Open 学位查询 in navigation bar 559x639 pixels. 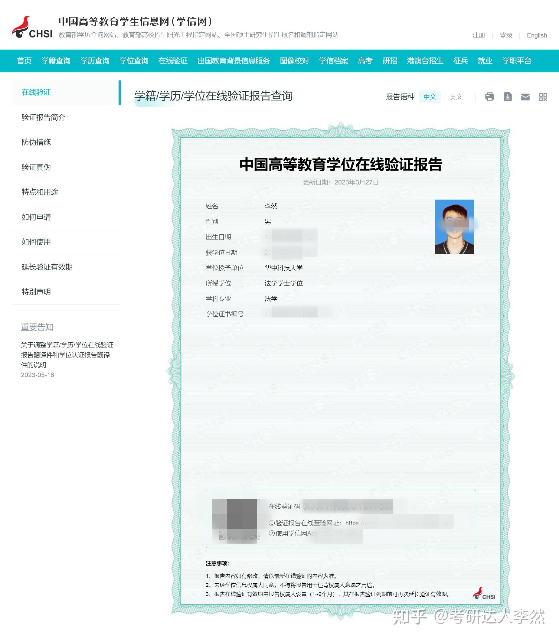pos(134,61)
